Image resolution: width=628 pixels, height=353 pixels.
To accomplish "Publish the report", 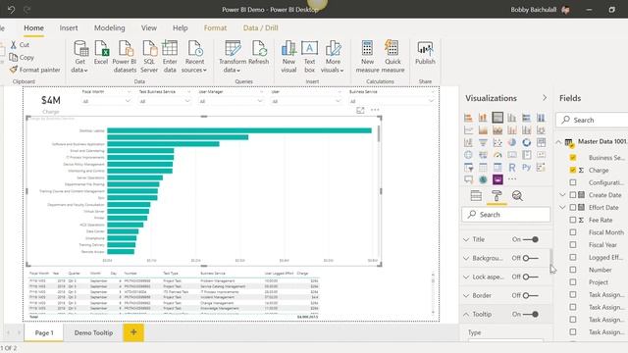I will [425, 53].
